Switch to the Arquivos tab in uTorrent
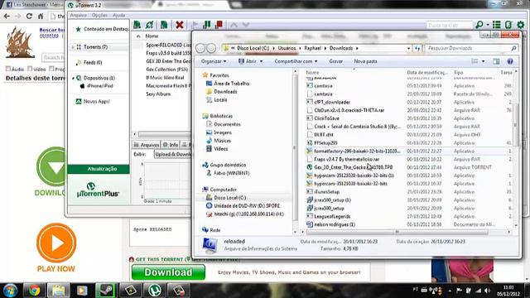This screenshot has width=530, height=298. pyautogui.click(x=147, y=145)
